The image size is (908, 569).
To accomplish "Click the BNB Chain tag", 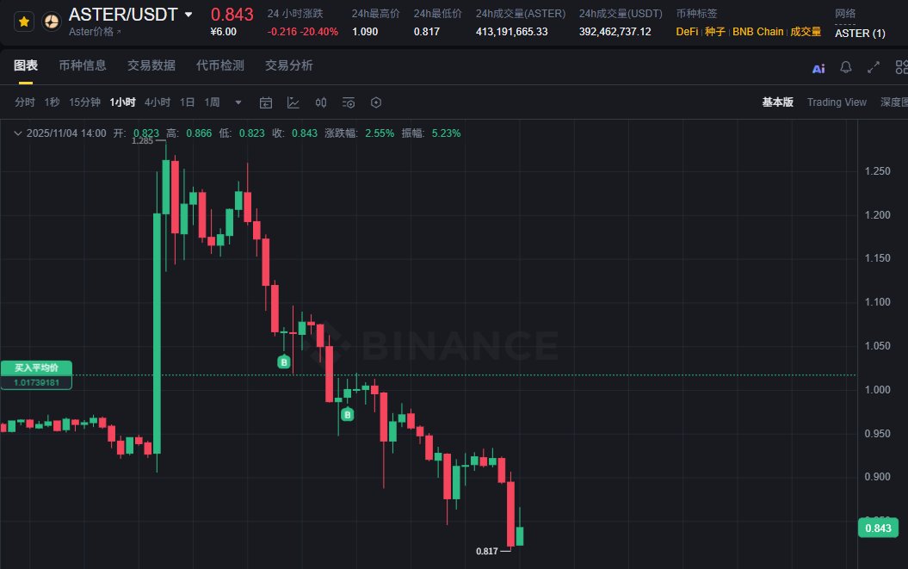I will click(757, 32).
